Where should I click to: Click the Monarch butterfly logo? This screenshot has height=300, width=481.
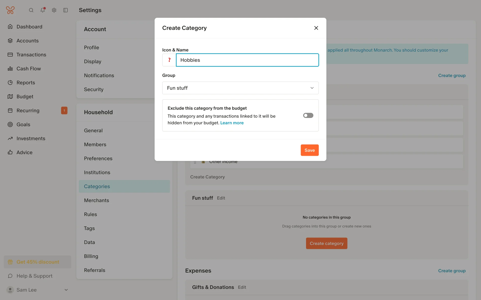[10, 10]
